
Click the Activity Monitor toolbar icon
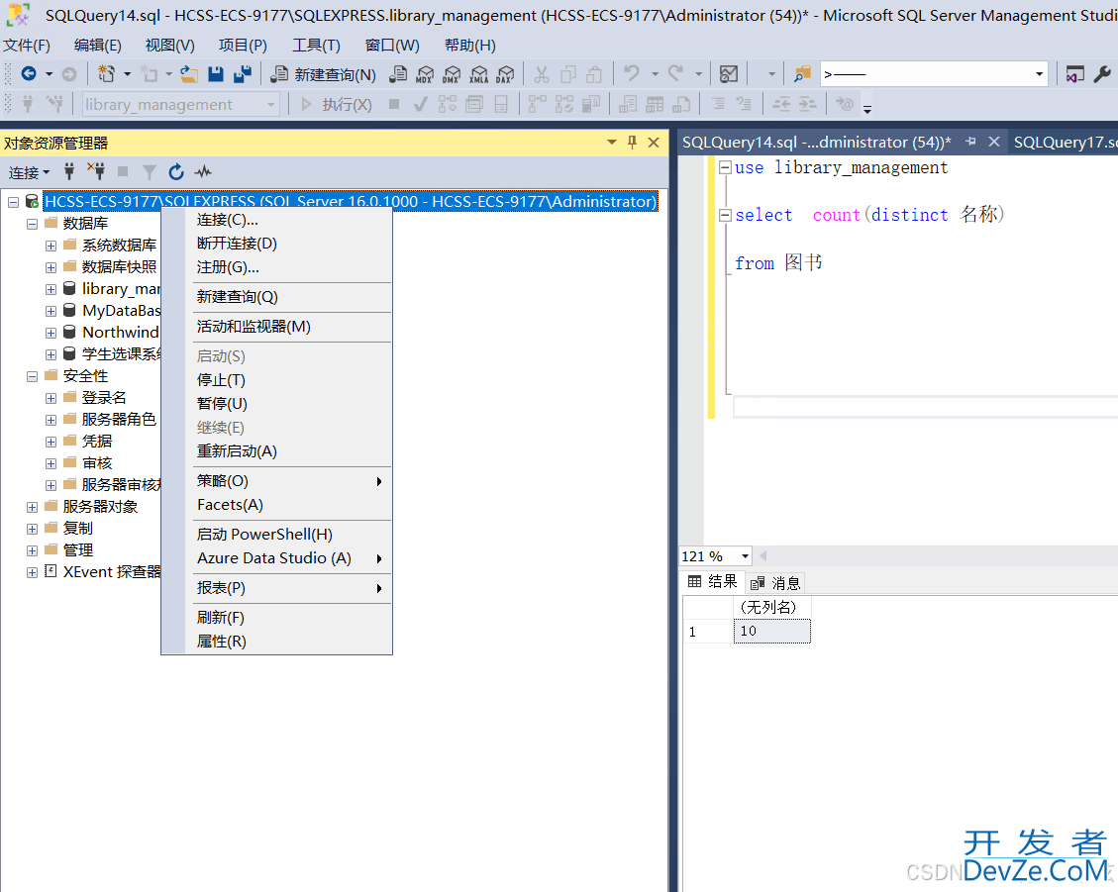[729, 74]
